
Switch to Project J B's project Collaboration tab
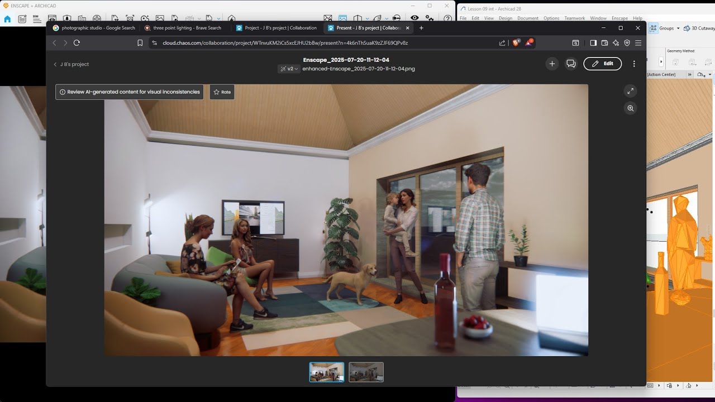[x=277, y=28]
